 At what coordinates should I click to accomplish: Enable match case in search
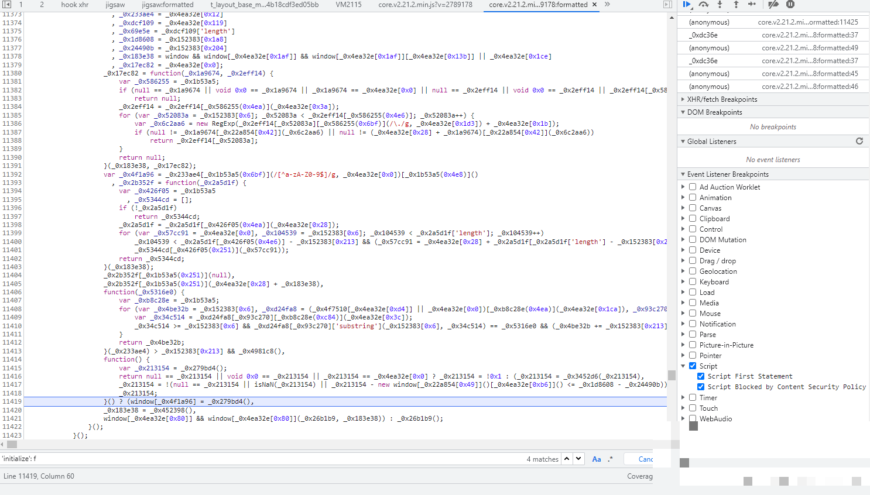(x=596, y=459)
